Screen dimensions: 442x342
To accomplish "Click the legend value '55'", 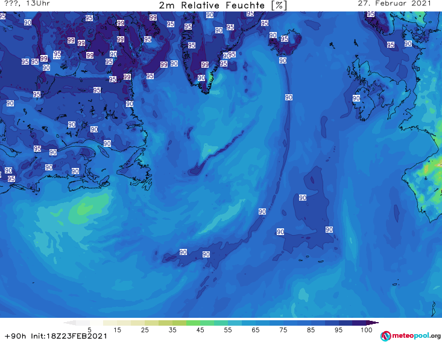I will [228, 330].
